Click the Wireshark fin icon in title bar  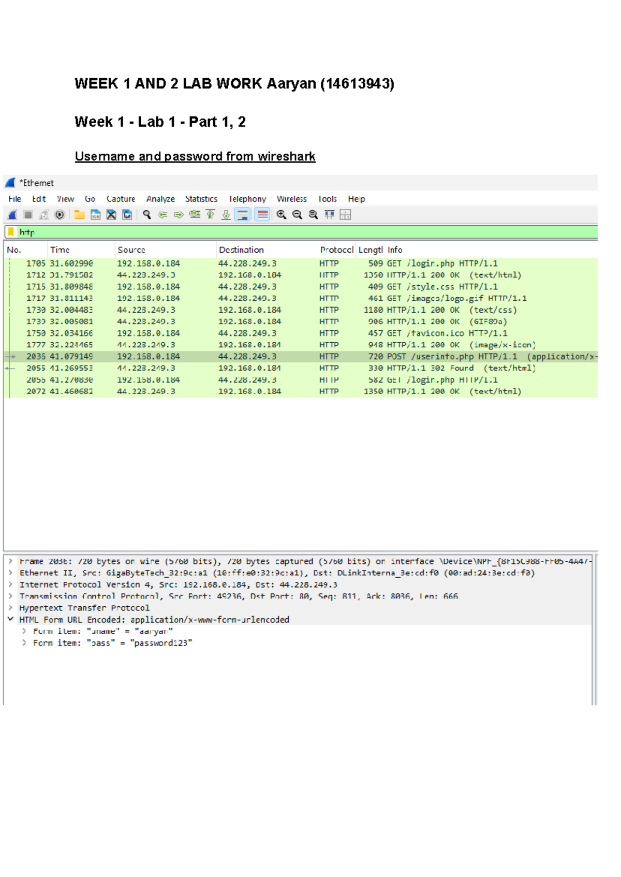[x=10, y=183]
